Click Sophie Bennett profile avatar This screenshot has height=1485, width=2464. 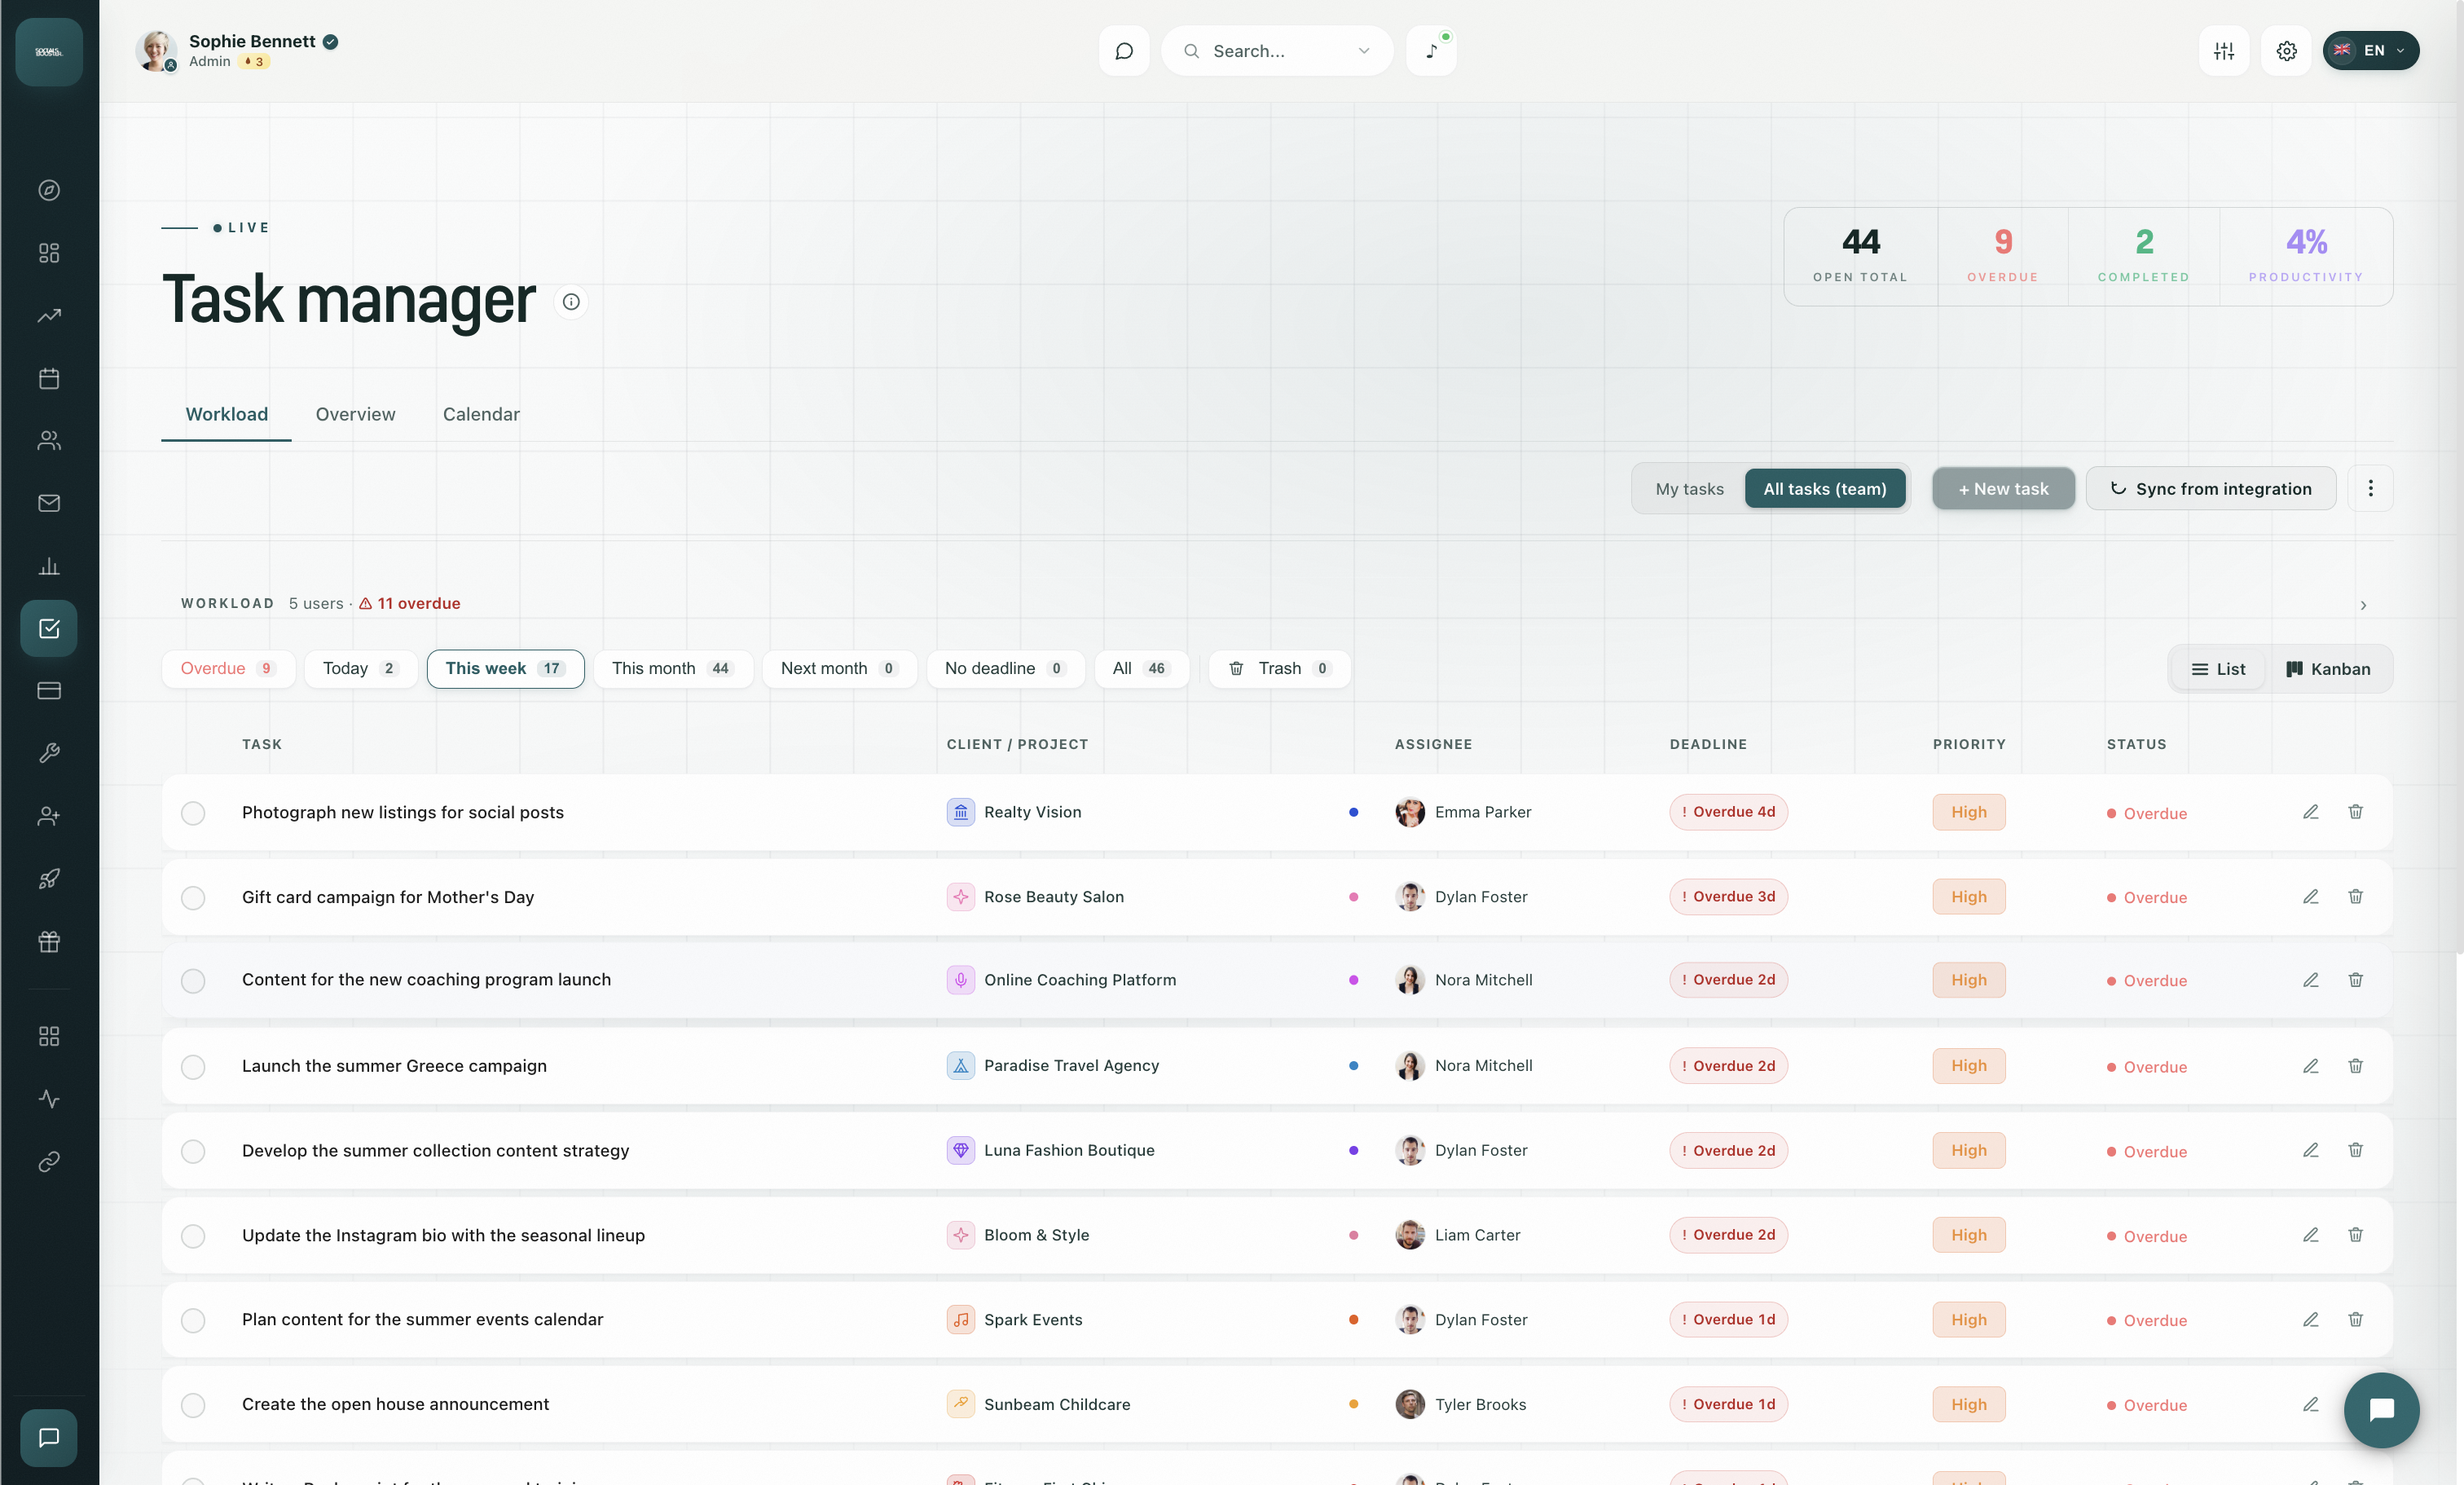point(156,51)
